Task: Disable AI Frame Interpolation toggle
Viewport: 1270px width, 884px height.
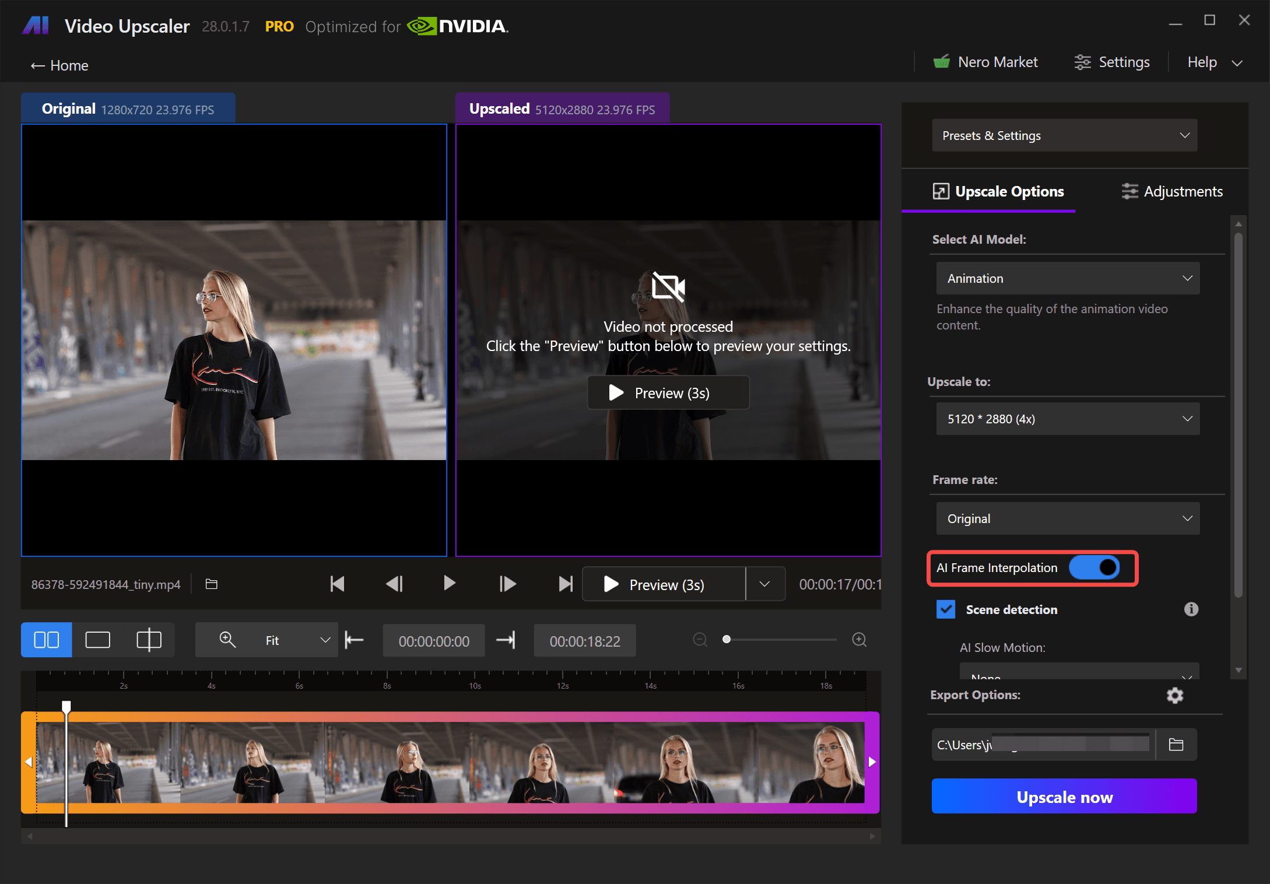Action: pyautogui.click(x=1094, y=567)
